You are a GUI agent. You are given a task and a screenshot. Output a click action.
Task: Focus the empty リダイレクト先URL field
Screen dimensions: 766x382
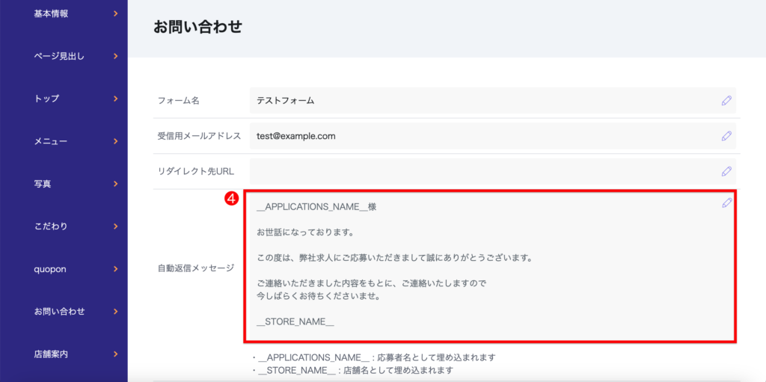[479, 171]
